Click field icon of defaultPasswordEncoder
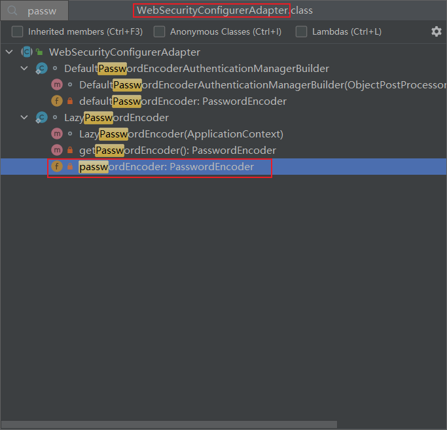This screenshot has height=430, width=447. tap(57, 101)
